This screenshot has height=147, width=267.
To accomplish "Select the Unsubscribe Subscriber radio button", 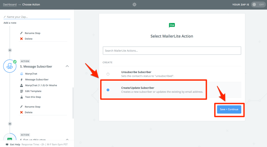I will pyautogui.click(x=108, y=74).
